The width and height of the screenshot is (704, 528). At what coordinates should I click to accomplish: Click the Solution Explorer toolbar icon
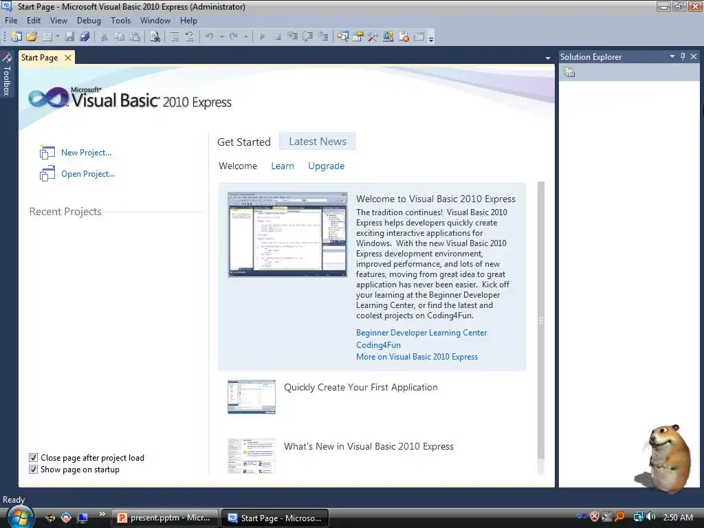pos(343,37)
